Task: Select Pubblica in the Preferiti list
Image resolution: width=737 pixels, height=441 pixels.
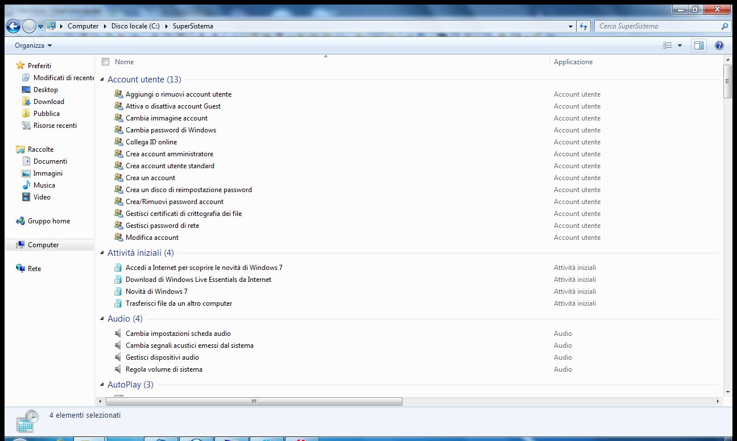Action: tap(47, 114)
